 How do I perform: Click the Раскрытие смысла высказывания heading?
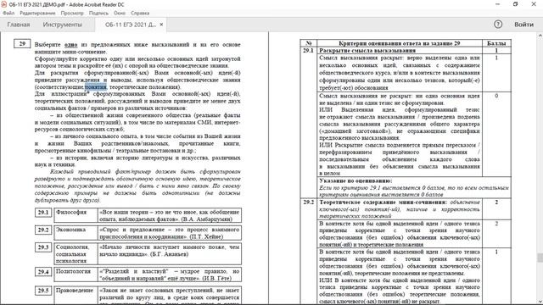click(x=367, y=51)
